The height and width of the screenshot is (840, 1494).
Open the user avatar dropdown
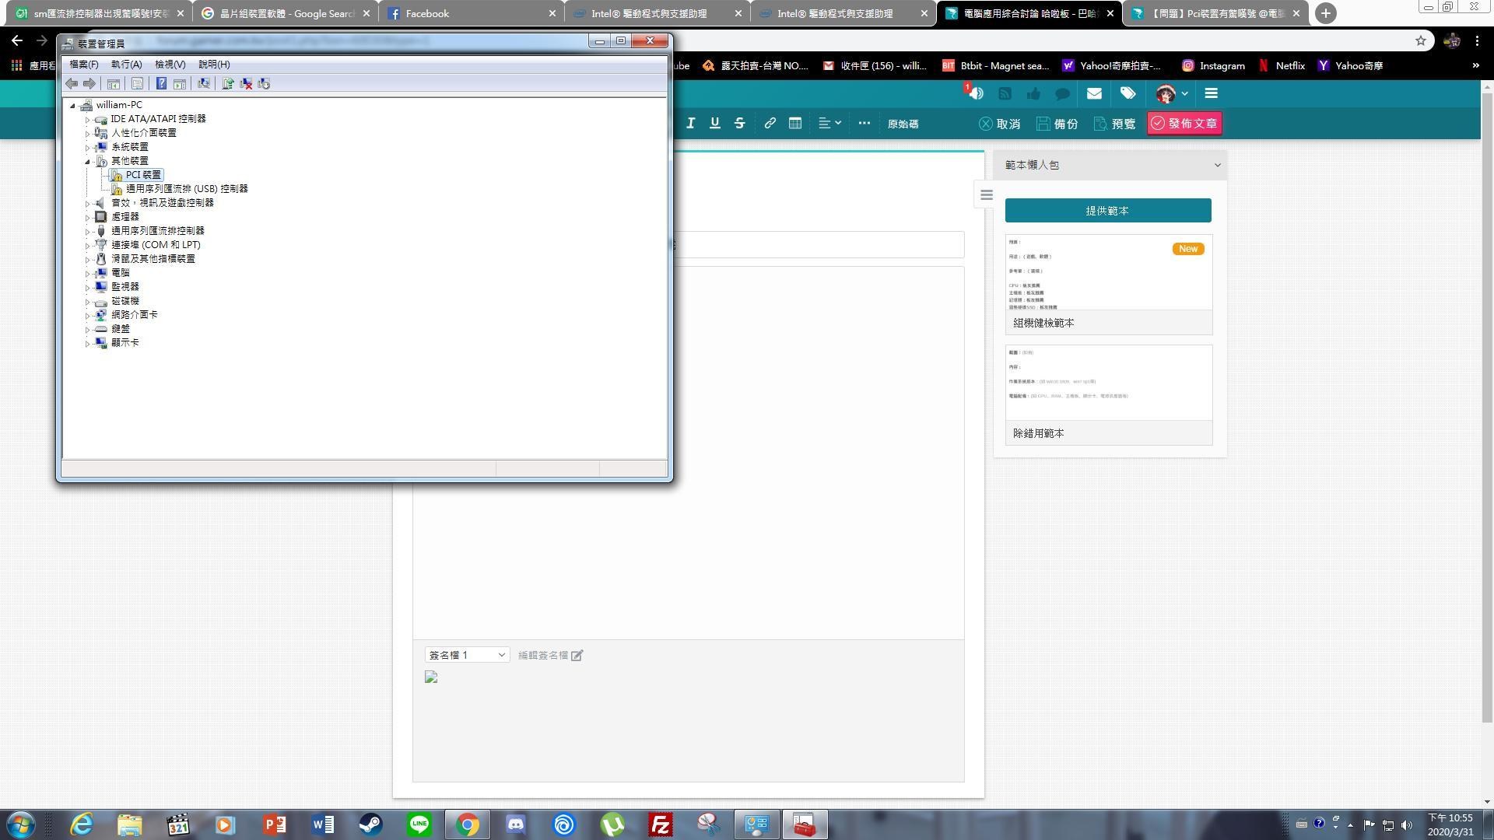[1172, 93]
